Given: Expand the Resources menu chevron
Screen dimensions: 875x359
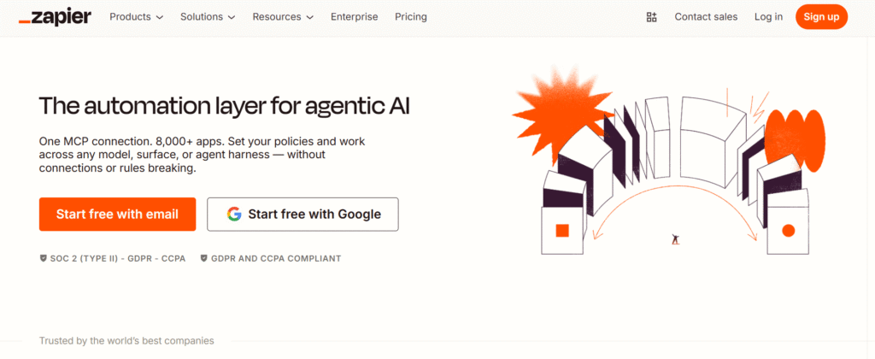Looking at the screenshot, I should point(309,17).
